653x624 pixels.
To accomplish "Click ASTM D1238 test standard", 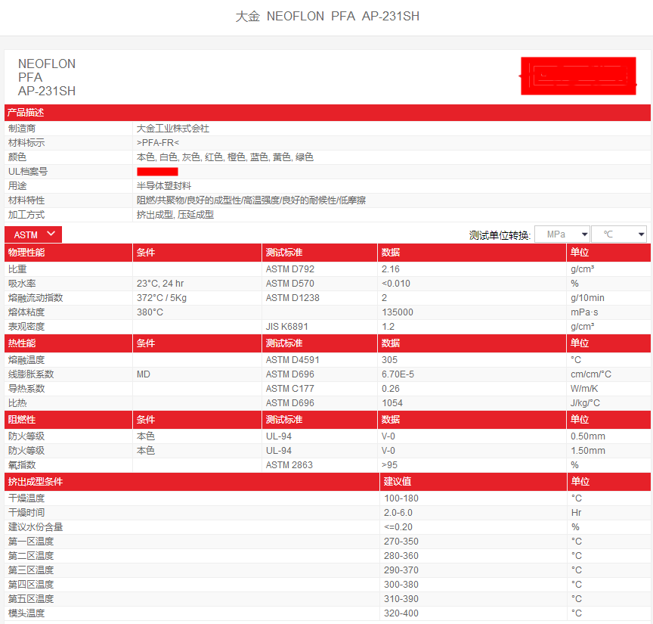I will point(292,298).
